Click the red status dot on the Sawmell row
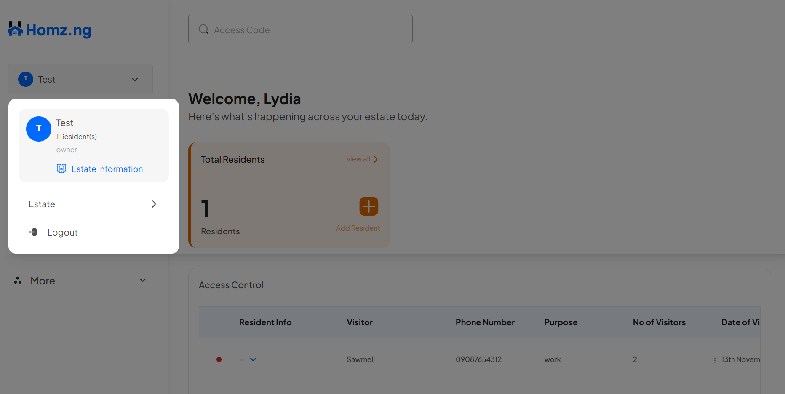Image resolution: width=785 pixels, height=394 pixels. tap(219, 359)
